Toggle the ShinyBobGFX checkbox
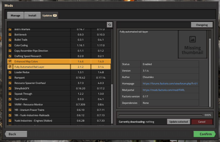The image size is (220, 142). [x=10, y=88]
